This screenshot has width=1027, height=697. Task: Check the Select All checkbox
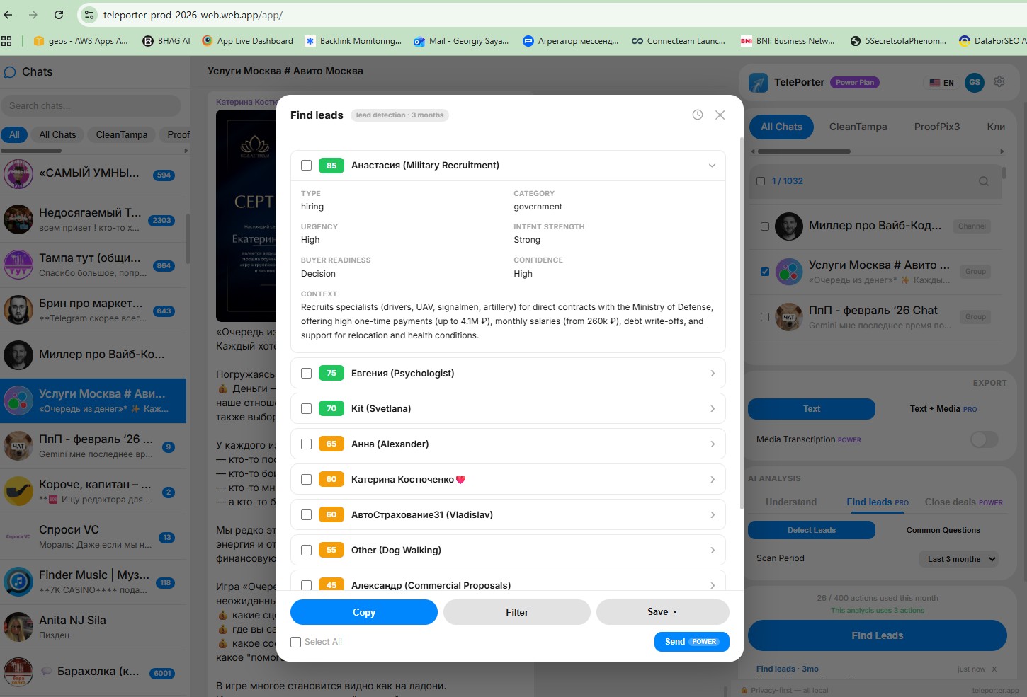pyautogui.click(x=295, y=642)
